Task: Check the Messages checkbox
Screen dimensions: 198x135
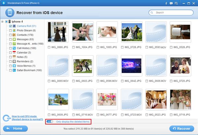Action: (x=11, y=39)
